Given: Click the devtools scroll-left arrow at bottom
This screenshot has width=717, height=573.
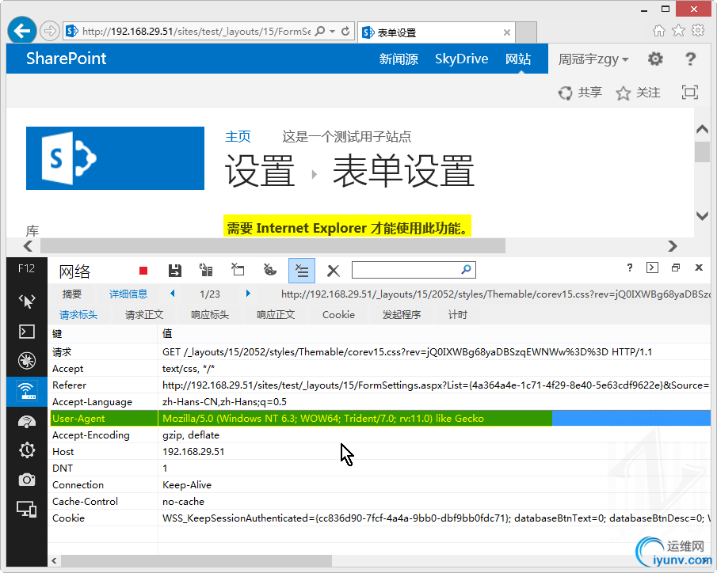Looking at the screenshot, I should 55,560.
